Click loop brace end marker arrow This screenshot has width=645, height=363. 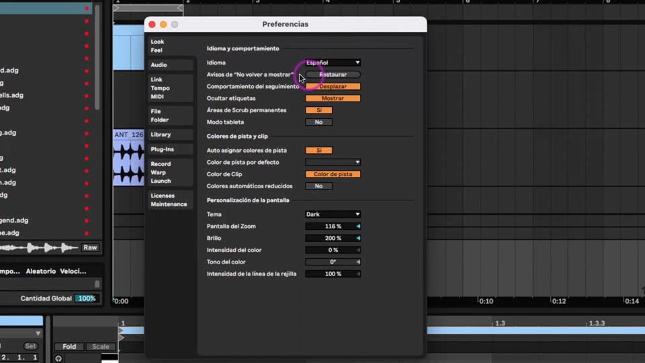(x=180, y=8)
